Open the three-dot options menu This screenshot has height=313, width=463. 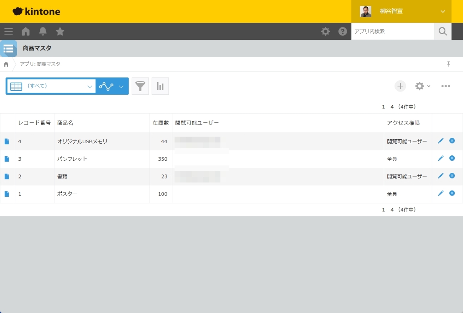445,86
